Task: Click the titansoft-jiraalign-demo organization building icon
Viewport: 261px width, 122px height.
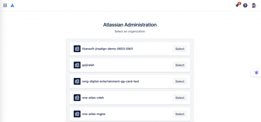Action: click(77, 49)
